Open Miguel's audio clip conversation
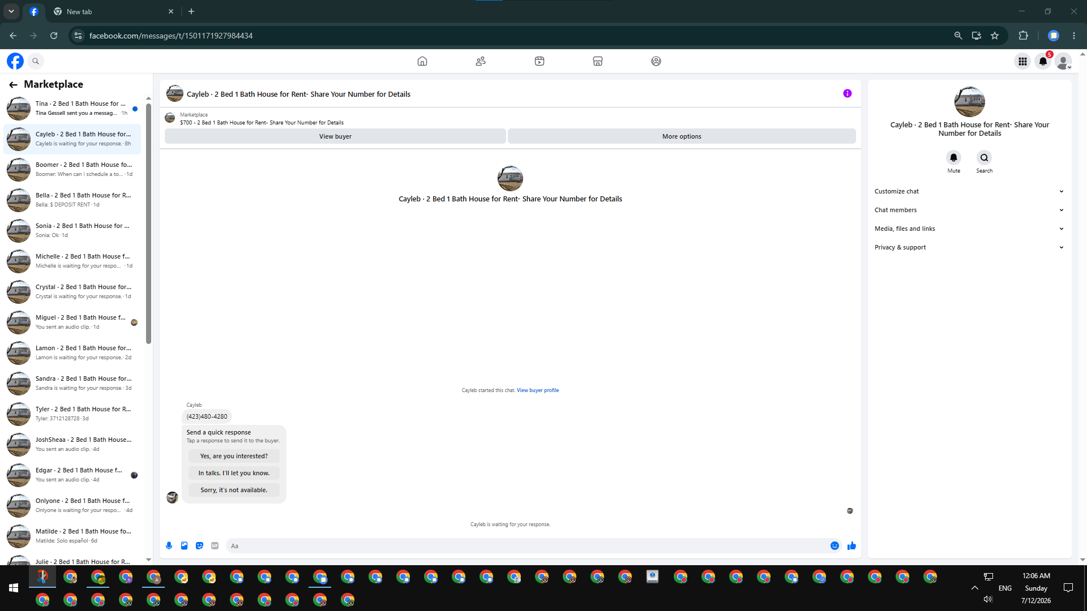This screenshot has width=1087, height=611. click(x=72, y=322)
